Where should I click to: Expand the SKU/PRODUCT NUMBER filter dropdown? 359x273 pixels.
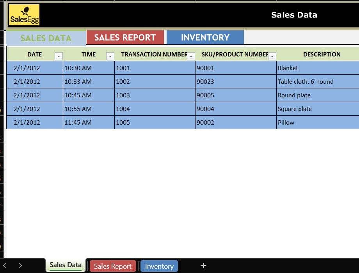pos(272,56)
